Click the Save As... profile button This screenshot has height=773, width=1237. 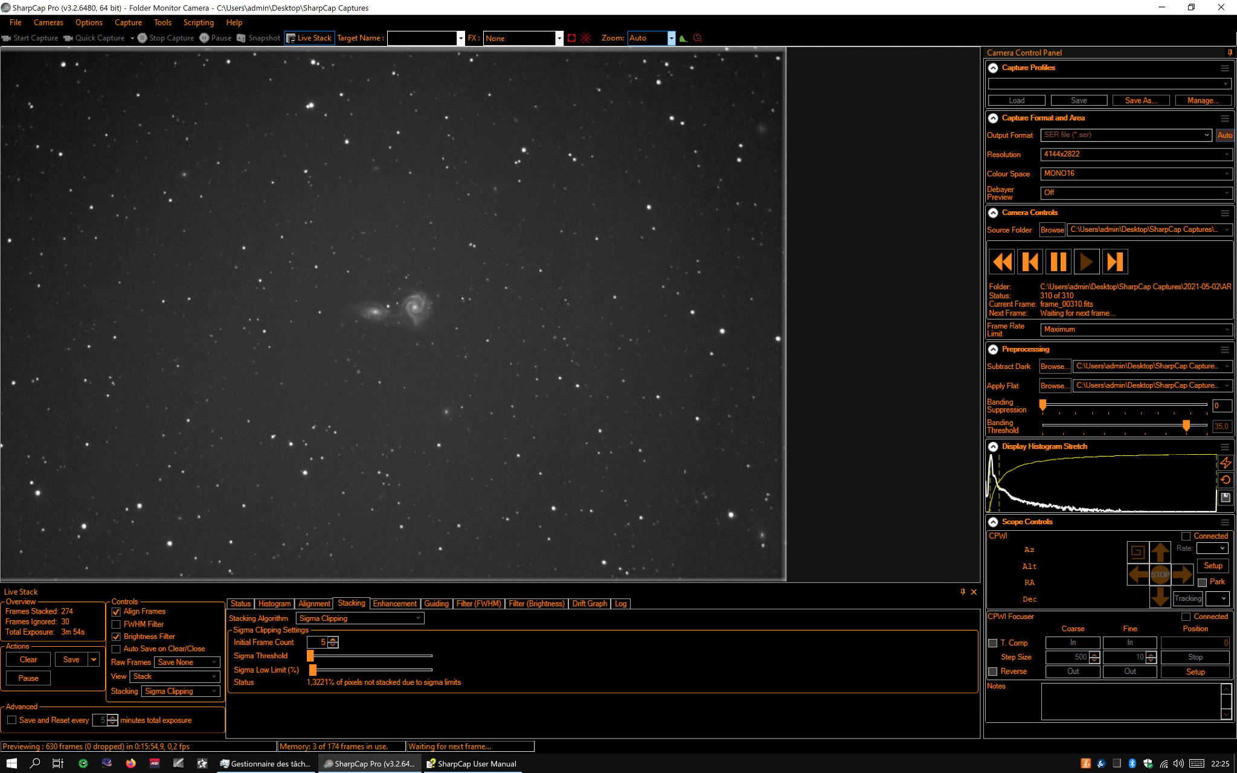pos(1141,101)
